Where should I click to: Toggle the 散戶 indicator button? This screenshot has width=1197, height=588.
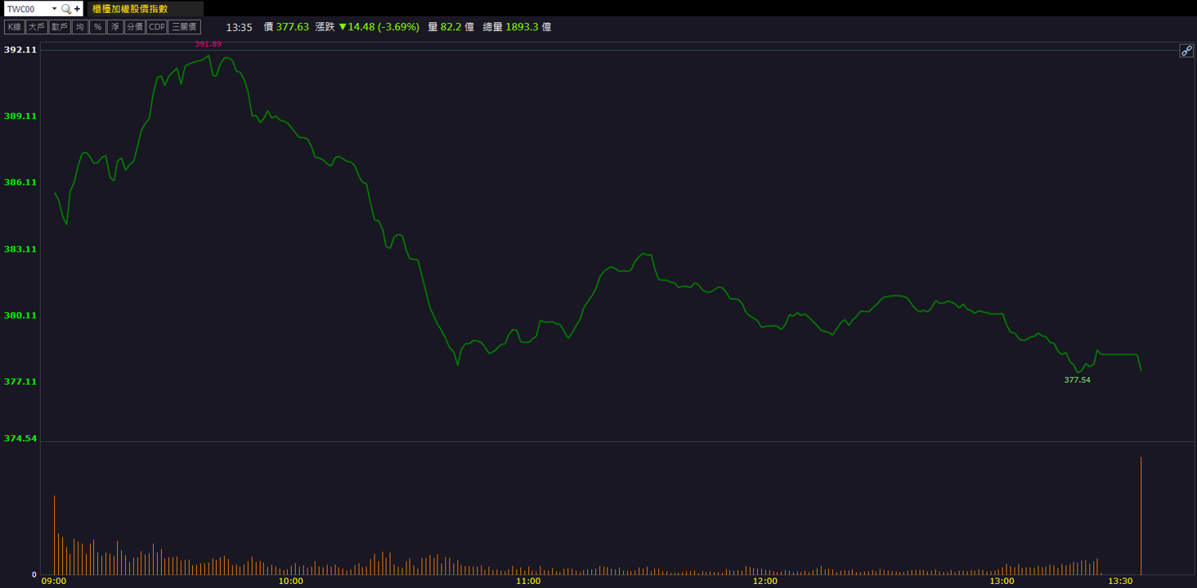pyautogui.click(x=59, y=27)
